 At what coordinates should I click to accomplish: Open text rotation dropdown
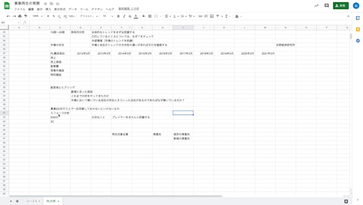tap(192, 16)
